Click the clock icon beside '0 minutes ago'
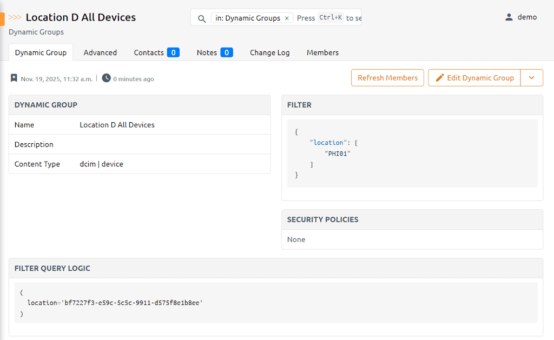The width and height of the screenshot is (554, 340). [106, 78]
